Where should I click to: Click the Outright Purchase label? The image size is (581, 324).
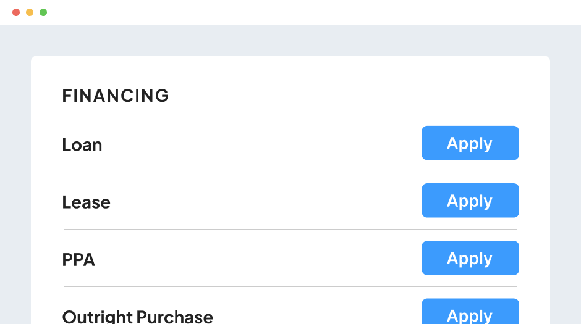(x=137, y=317)
